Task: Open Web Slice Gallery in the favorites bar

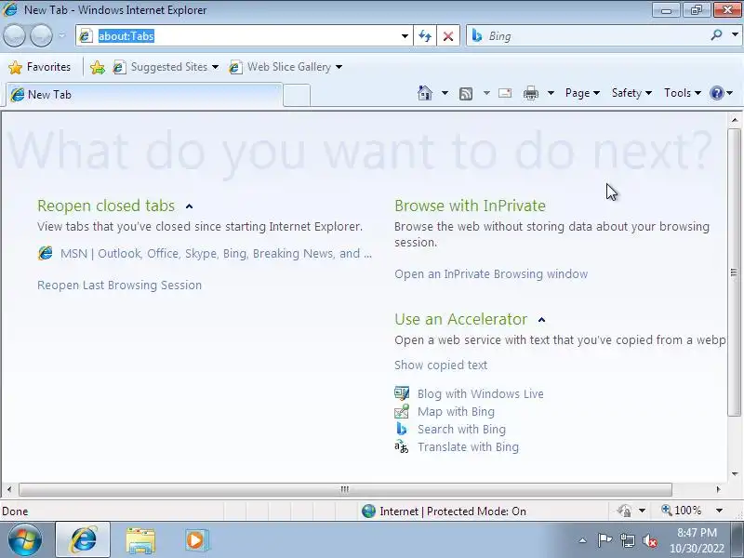Action: tap(286, 67)
